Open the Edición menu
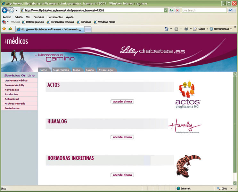 (x=19, y=17)
